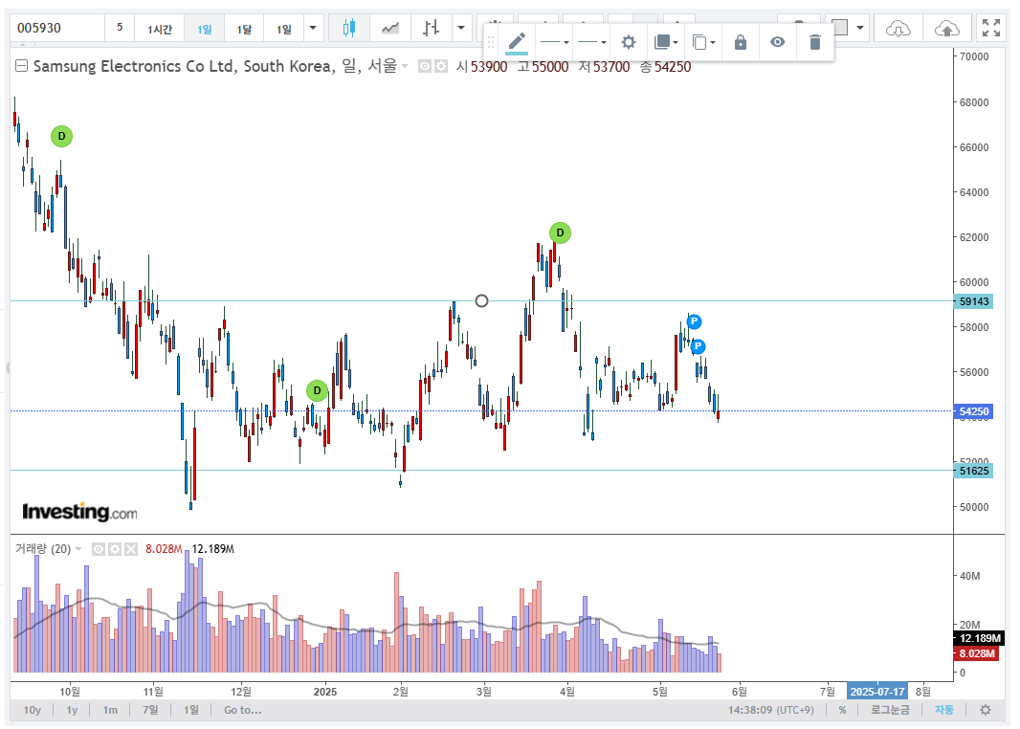Click the lower blue P marker
This screenshot has width=1020, height=729.
(x=698, y=346)
